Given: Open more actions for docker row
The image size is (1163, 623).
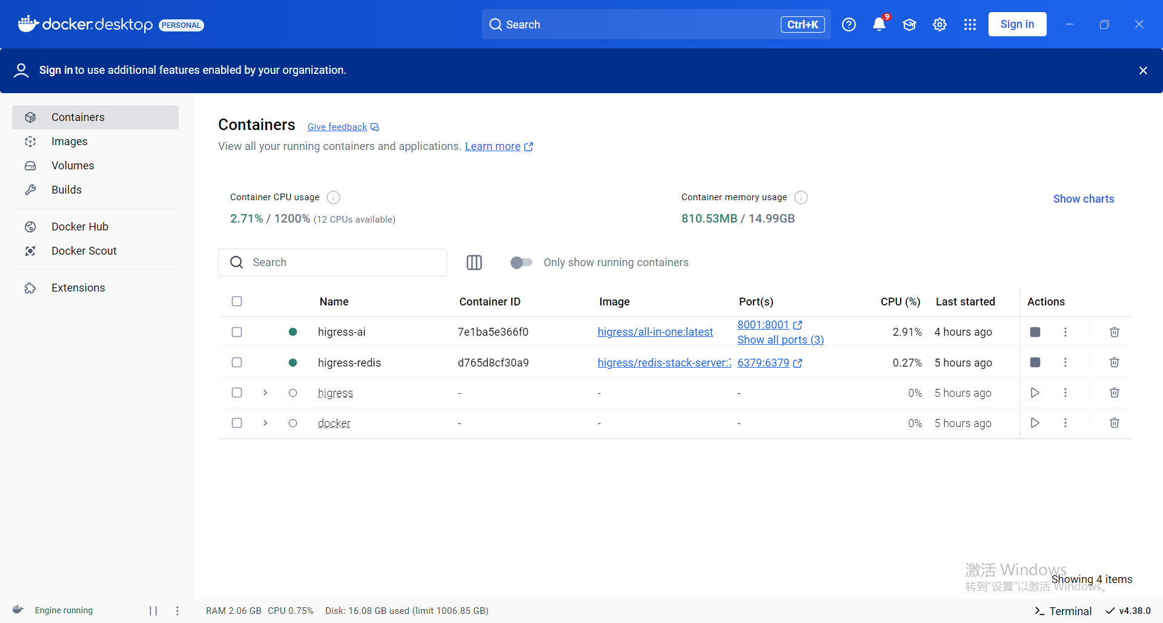Looking at the screenshot, I should tap(1065, 423).
